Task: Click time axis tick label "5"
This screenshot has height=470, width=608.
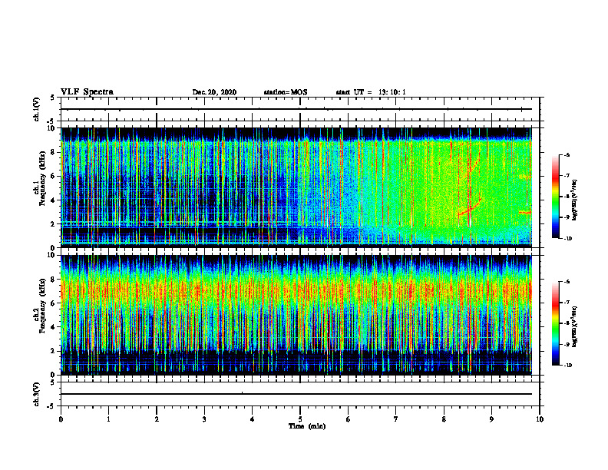Action: 300,419
